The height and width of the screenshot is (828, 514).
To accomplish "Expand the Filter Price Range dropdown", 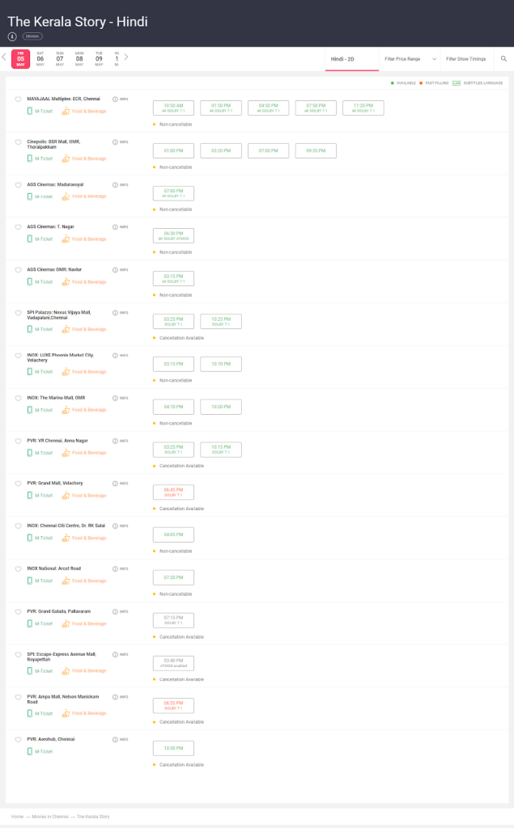I will 410,59.
